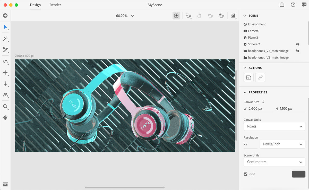This screenshot has height=190, width=309.
Task: Activate the Horizon tool
Action: point(5,95)
